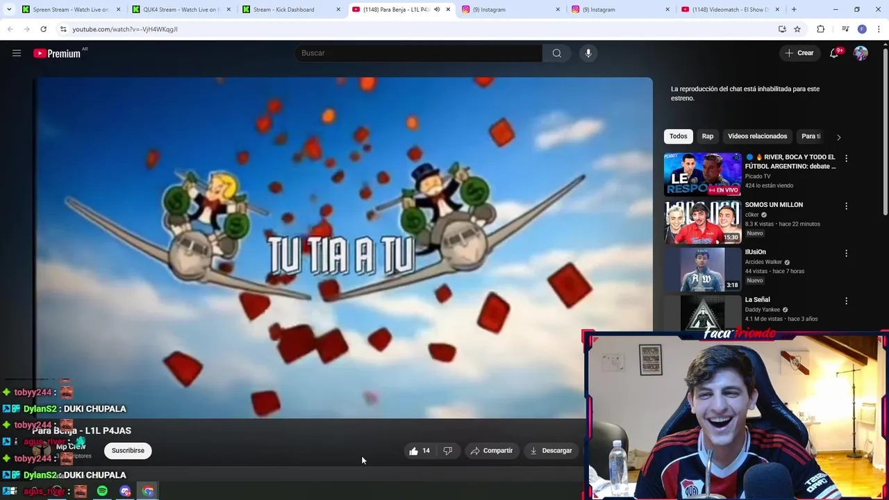This screenshot has width=889, height=500.
Task: Mute audio icon on Para Benja tab
Action: (x=437, y=10)
